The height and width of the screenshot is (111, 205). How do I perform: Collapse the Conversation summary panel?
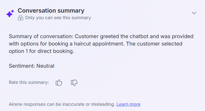194,13
